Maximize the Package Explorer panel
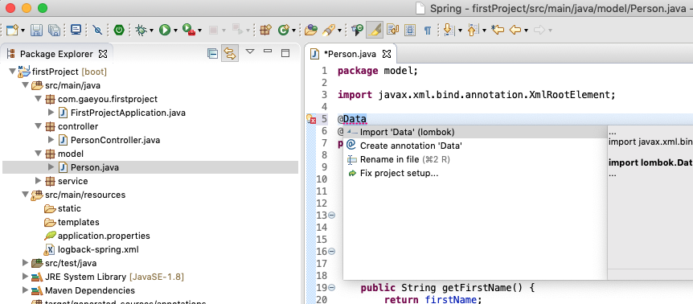693x304 pixels. pyautogui.click(x=285, y=52)
